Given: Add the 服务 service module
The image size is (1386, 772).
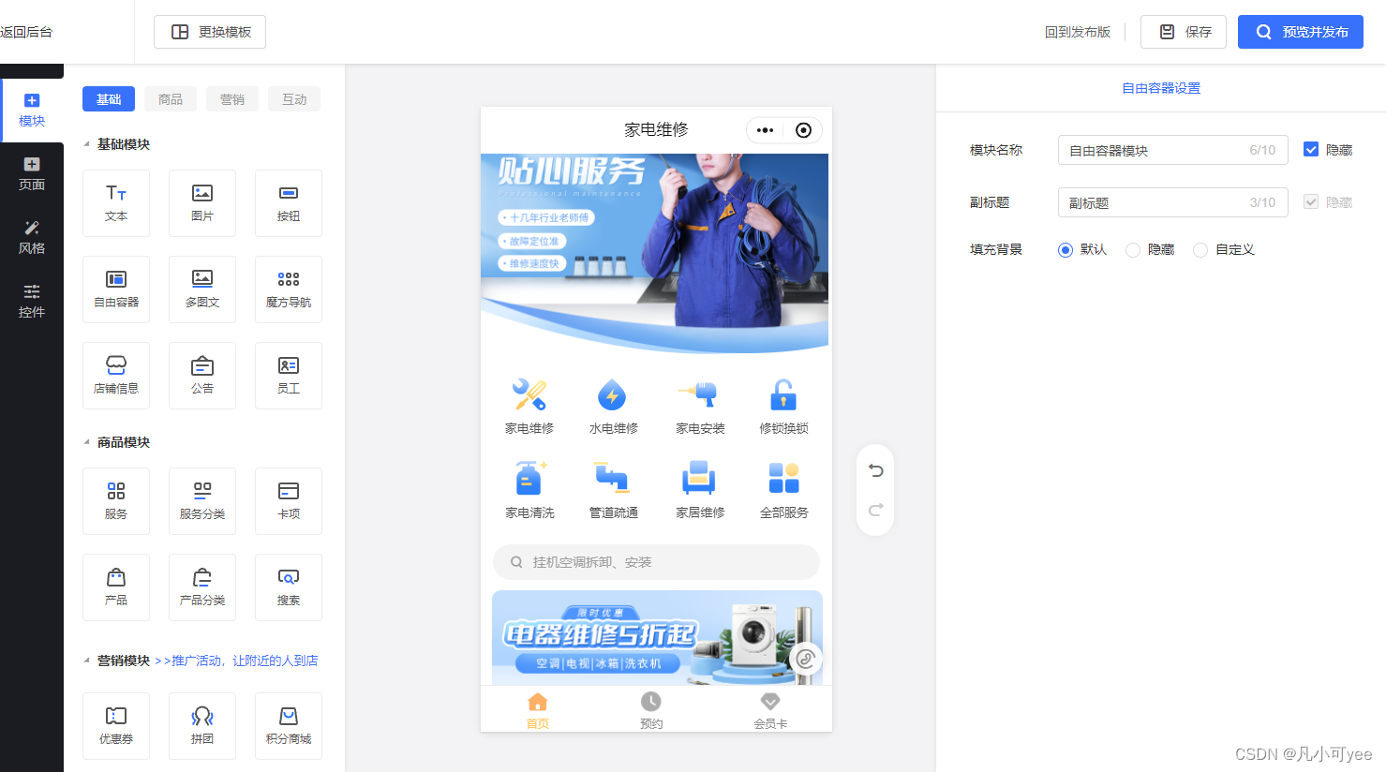Looking at the screenshot, I should click(x=116, y=501).
